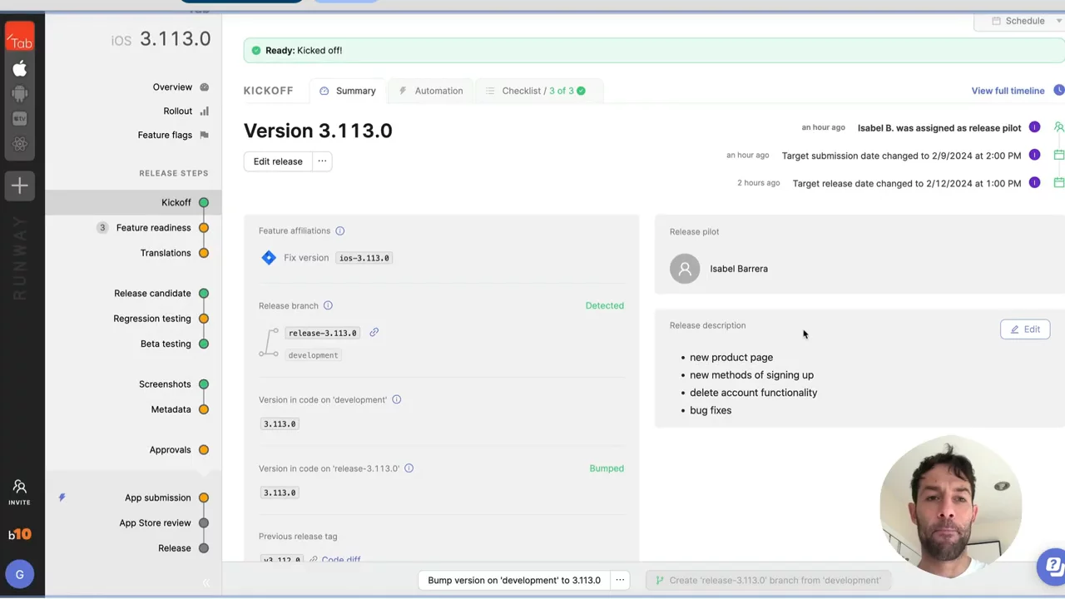
Task: Open the View full timeline link
Action: pos(1008,91)
